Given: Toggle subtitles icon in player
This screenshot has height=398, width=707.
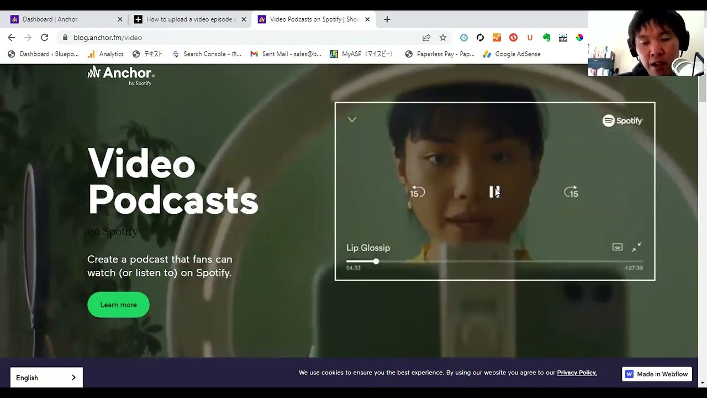Looking at the screenshot, I should point(618,247).
